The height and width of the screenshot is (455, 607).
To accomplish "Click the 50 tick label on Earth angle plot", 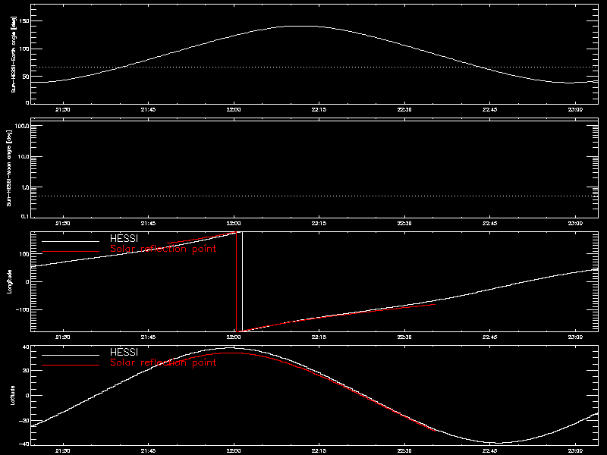I will [x=26, y=77].
